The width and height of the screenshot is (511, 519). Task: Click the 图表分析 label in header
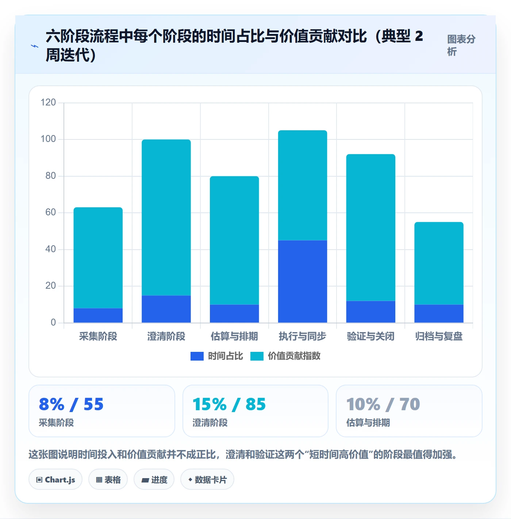461,45
